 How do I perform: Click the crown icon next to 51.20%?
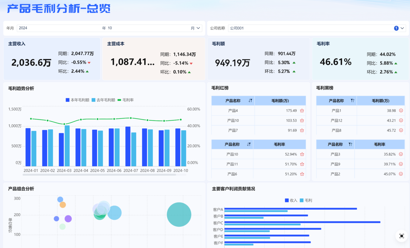pos(302,174)
